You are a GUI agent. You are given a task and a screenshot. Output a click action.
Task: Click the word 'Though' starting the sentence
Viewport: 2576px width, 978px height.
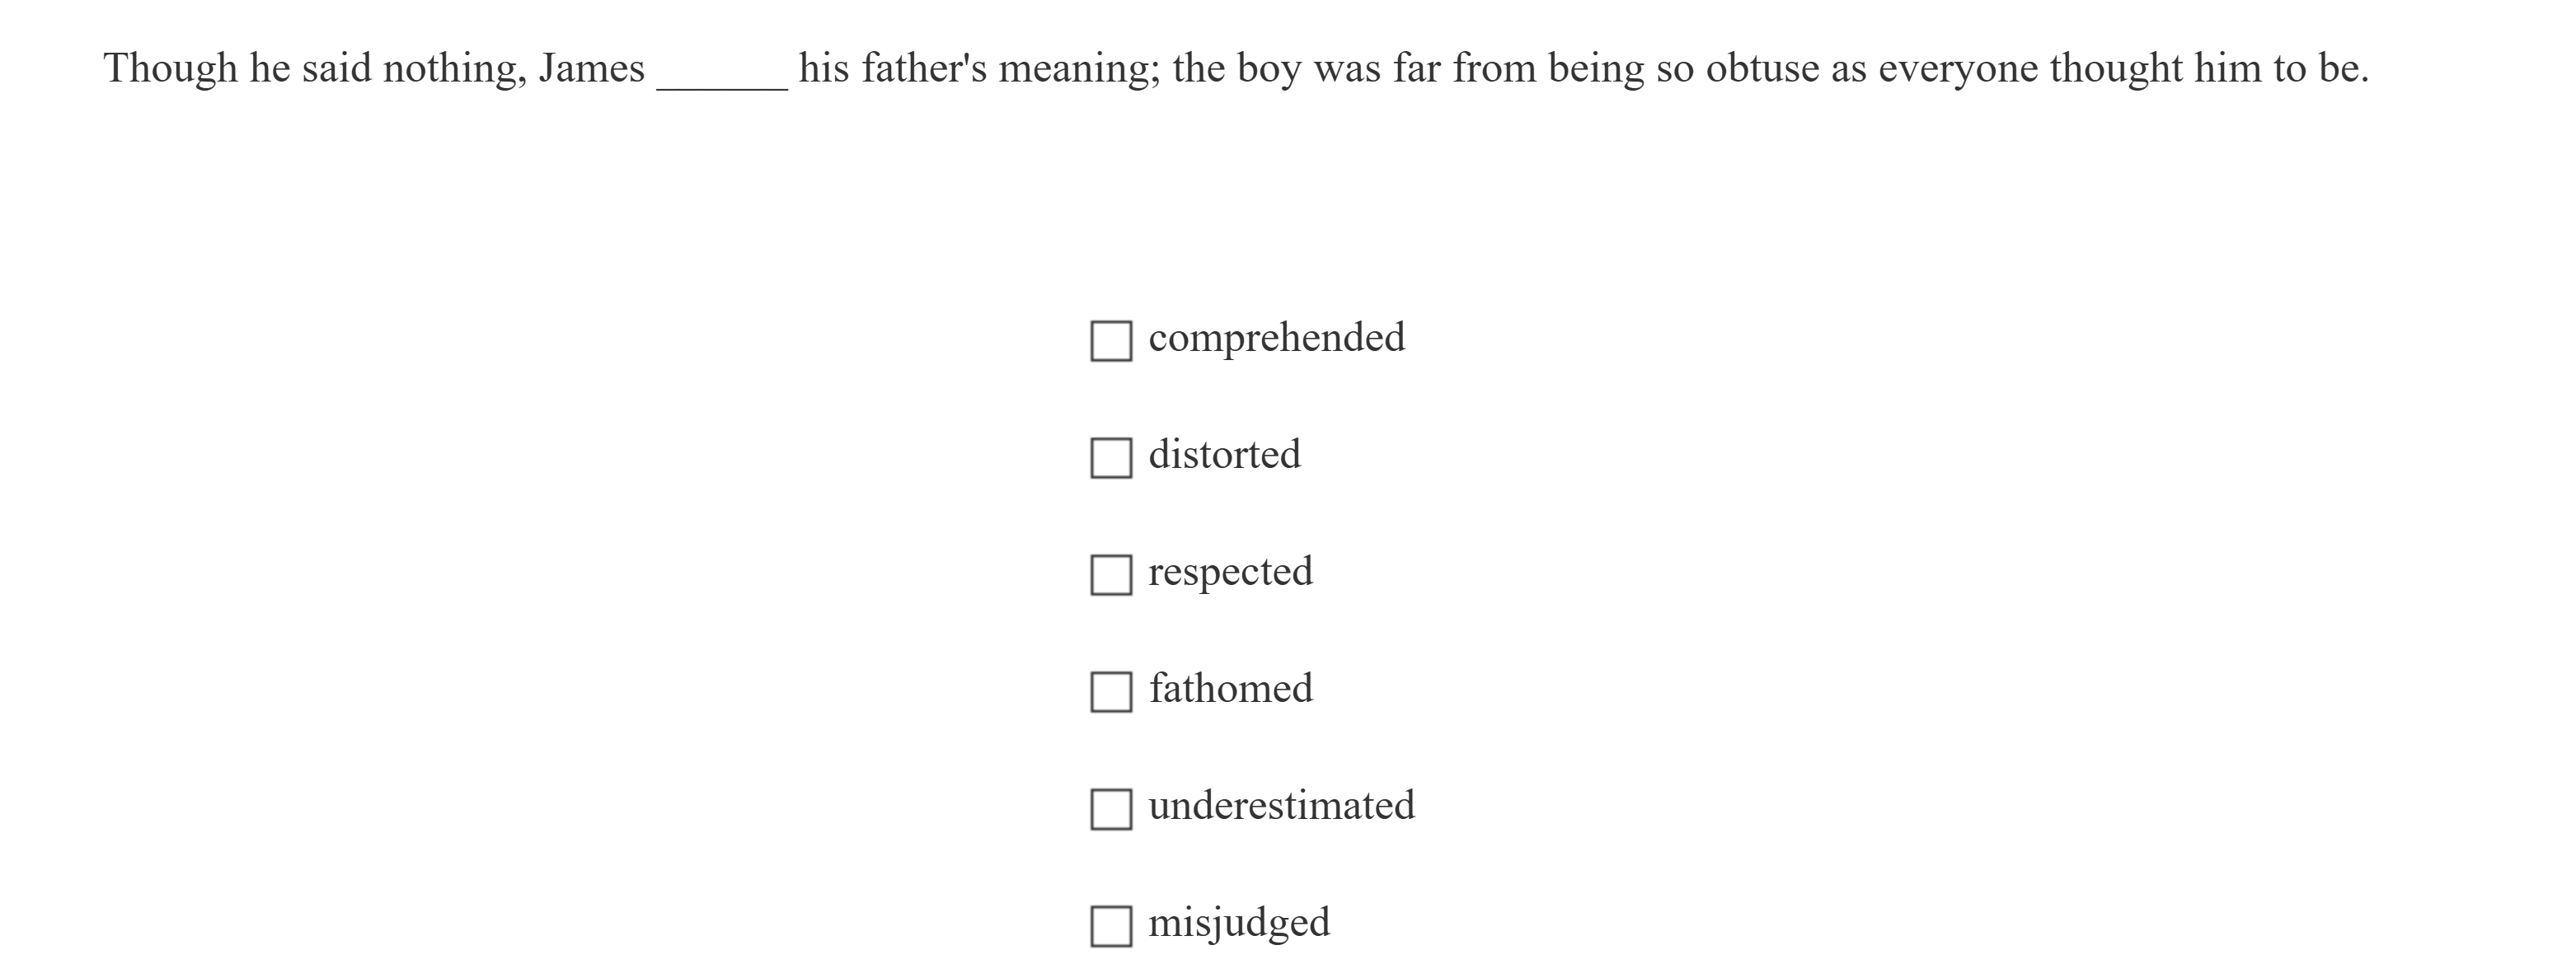170,68
